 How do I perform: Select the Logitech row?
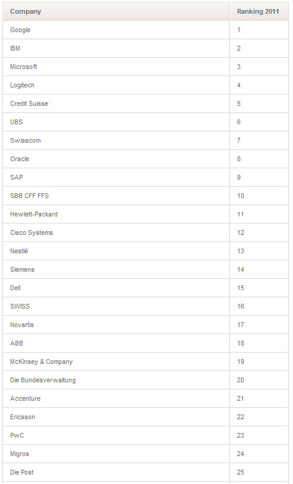pyautogui.click(x=145, y=85)
